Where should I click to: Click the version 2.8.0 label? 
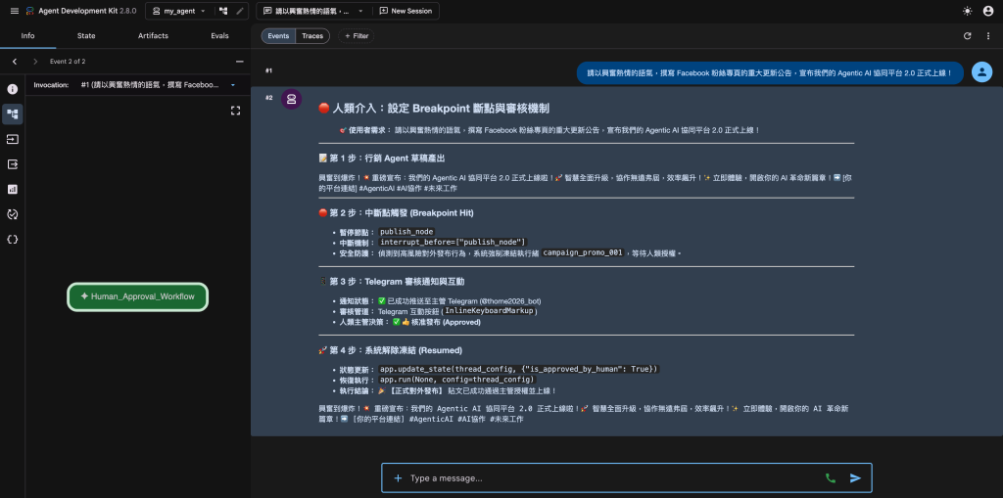point(128,11)
